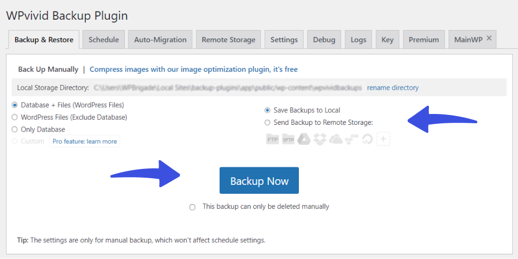
Task: View the Premium tab
Action: pyautogui.click(x=424, y=40)
